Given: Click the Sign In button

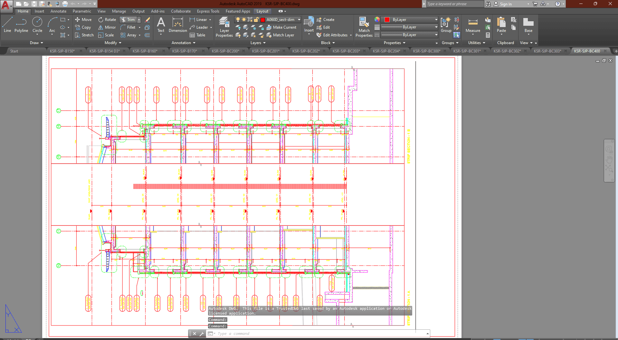Looking at the screenshot, I should tap(506, 4).
